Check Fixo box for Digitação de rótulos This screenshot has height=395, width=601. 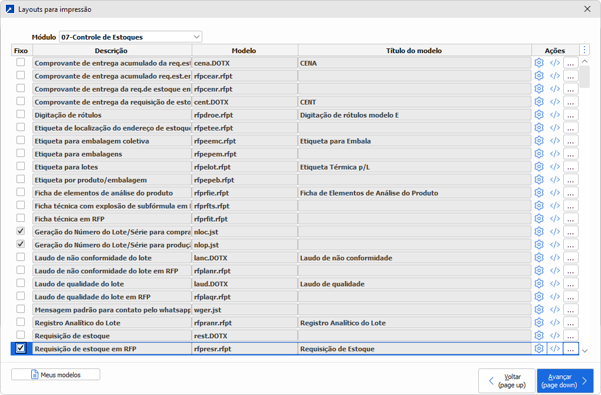(x=21, y=114)
